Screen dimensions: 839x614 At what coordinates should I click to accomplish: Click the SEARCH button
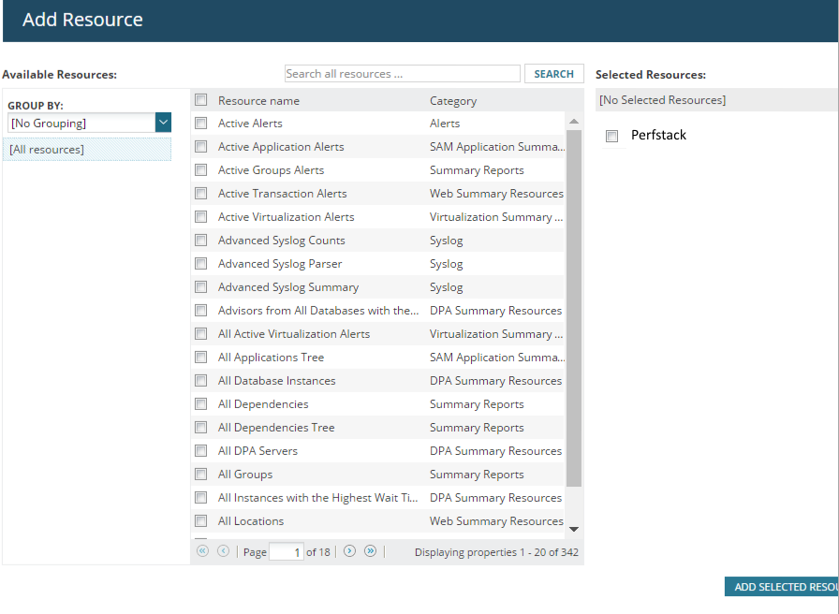point(553,74)
